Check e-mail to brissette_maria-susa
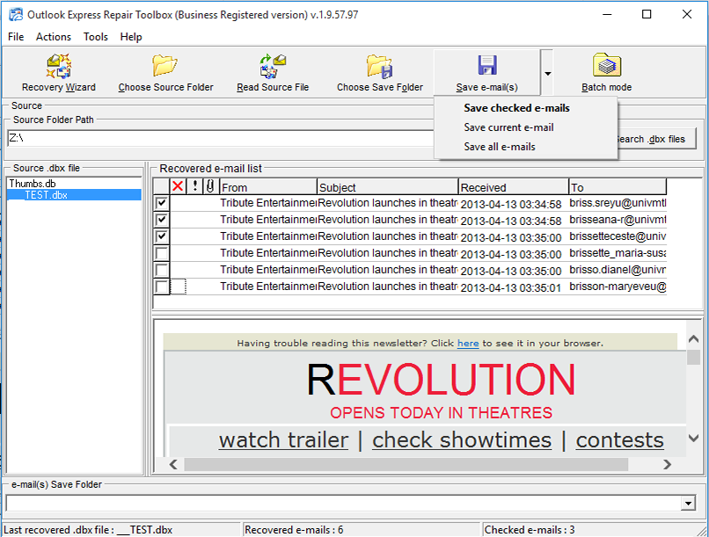This screenshot has height=537, width=709. click(162, 253)
